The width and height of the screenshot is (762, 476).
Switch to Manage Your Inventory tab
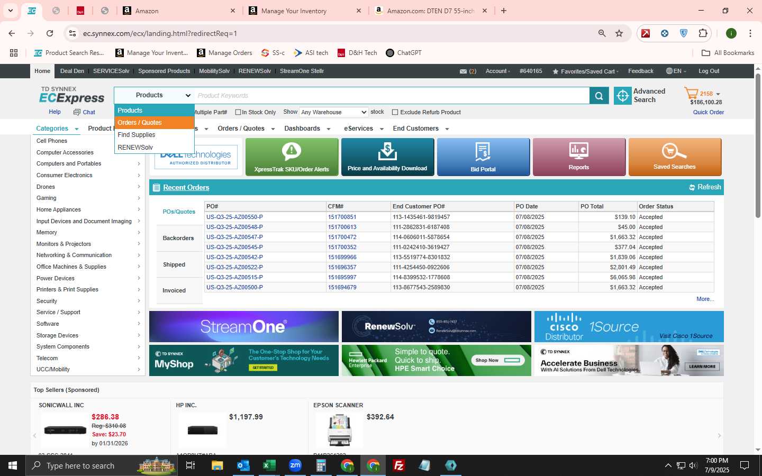pyautogui.click(x=304, y=11)
